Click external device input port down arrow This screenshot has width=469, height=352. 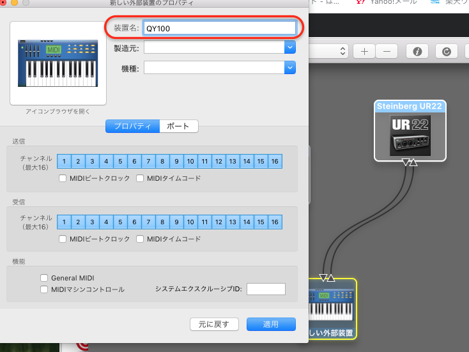tap(323, 278)
